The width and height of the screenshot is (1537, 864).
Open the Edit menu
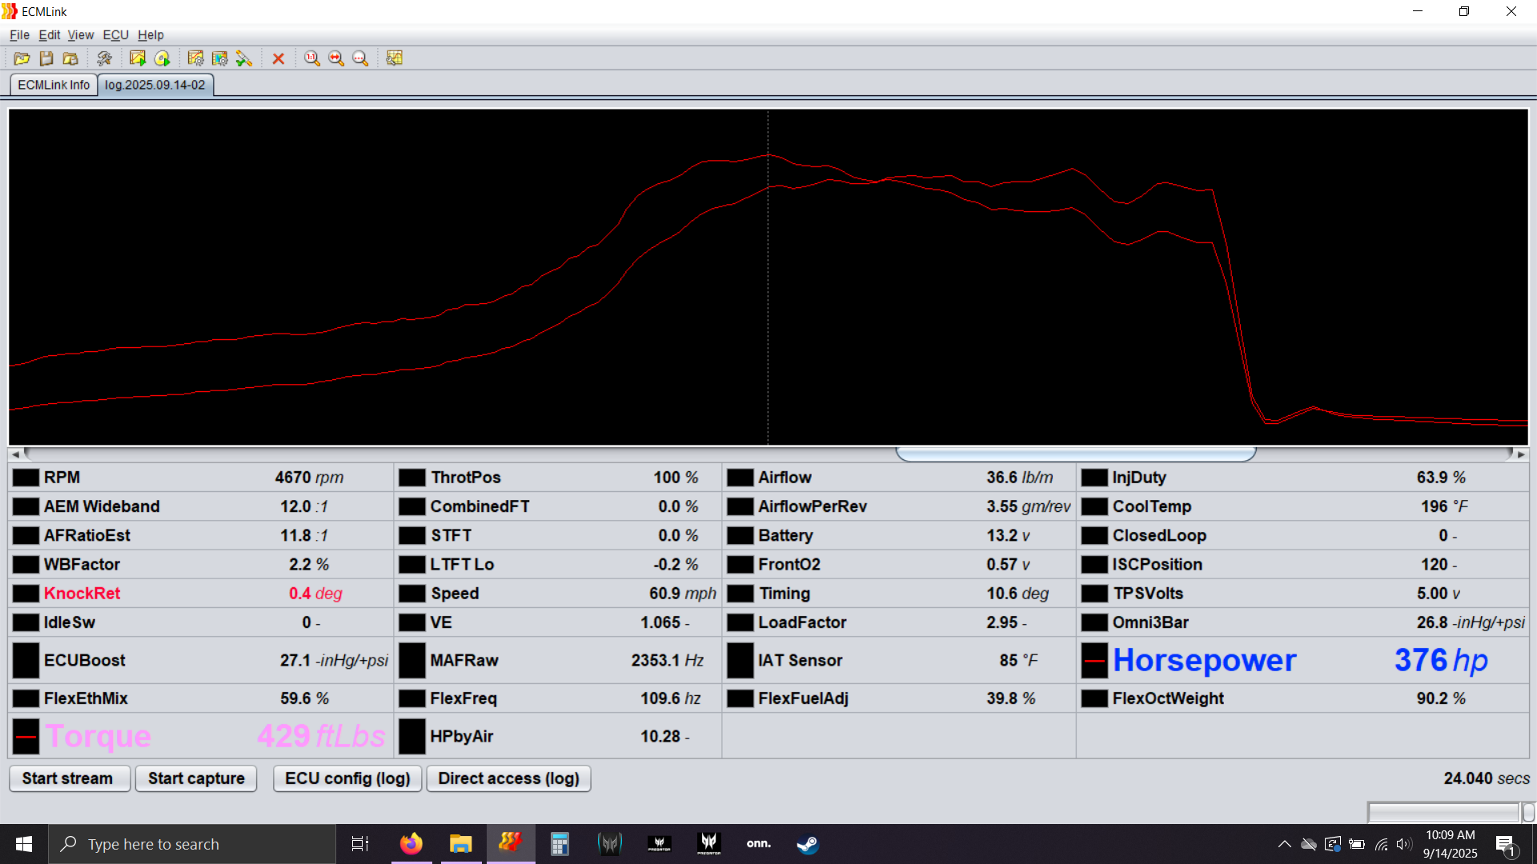(x=50, y=35)
